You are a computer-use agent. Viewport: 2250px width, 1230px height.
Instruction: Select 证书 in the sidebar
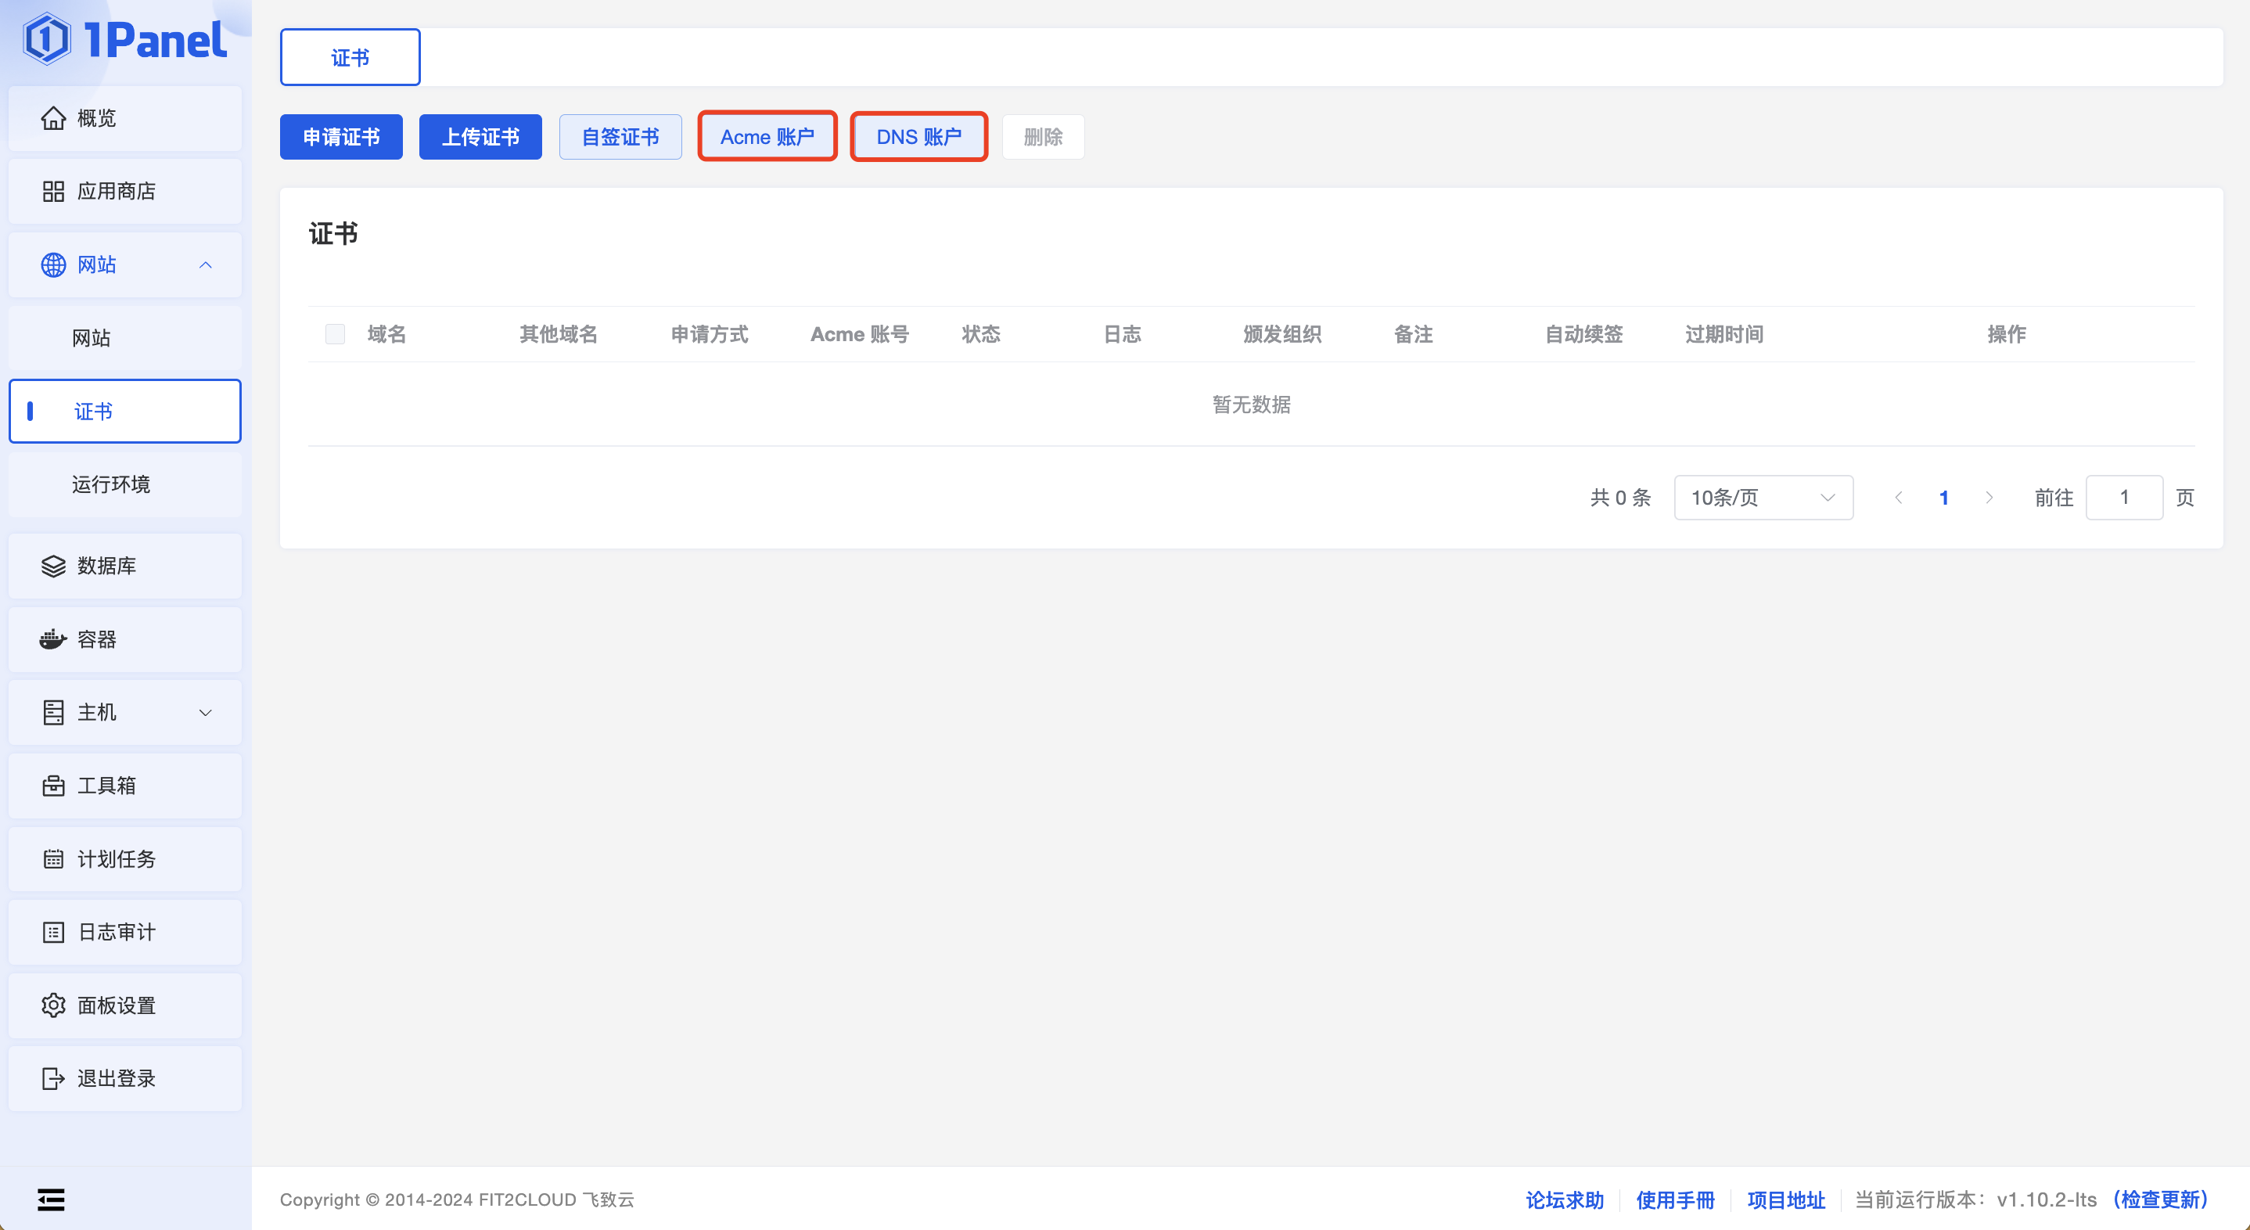point(125,412)
